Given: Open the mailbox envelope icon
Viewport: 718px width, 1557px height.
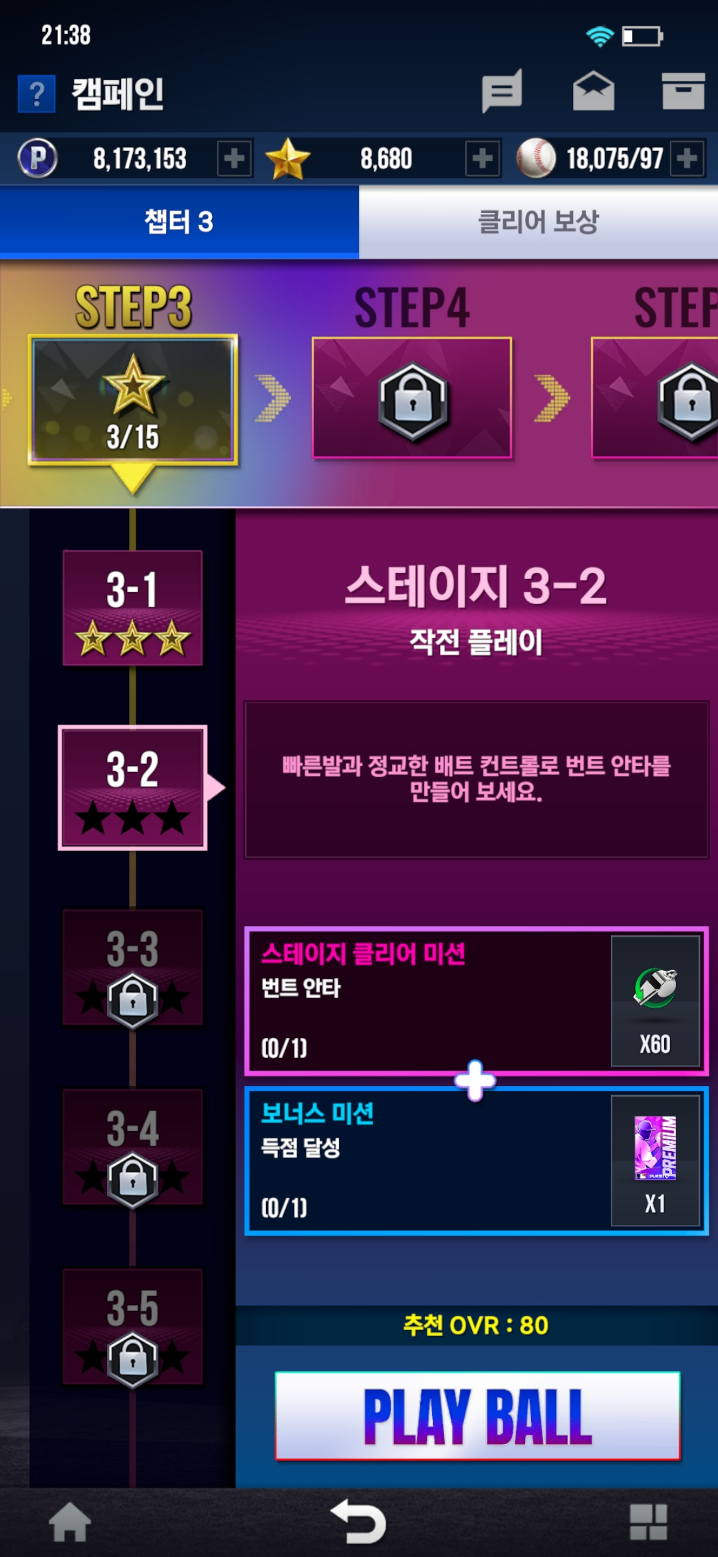Looking at the screenshot, I should coord(594,90).
